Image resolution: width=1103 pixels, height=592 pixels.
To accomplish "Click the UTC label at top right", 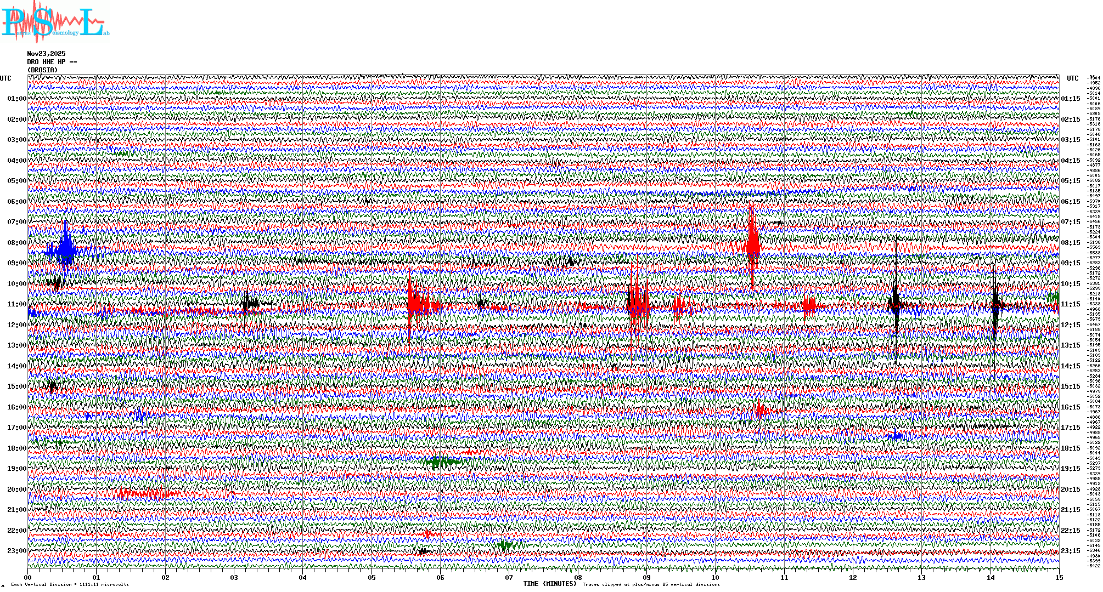I will click(x=1072, y=78).
